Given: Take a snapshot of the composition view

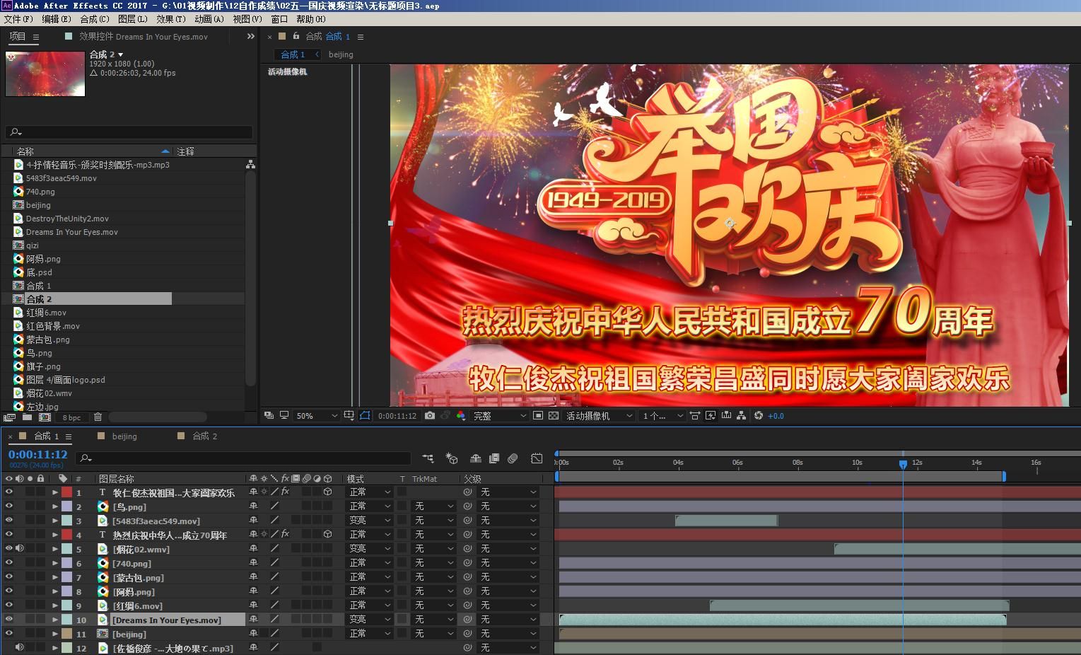Looking at the screenshot, I should point(430,415).
